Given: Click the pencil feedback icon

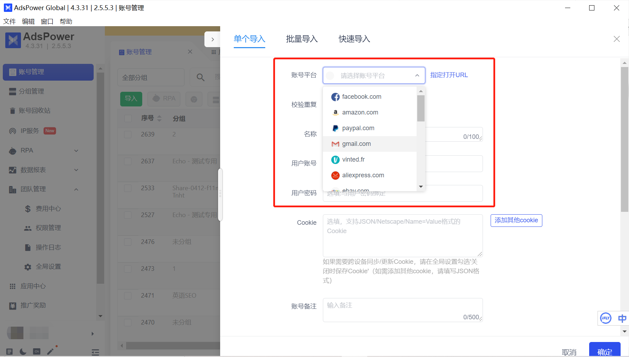Looking at the screenshot, I should click(51, 351).
